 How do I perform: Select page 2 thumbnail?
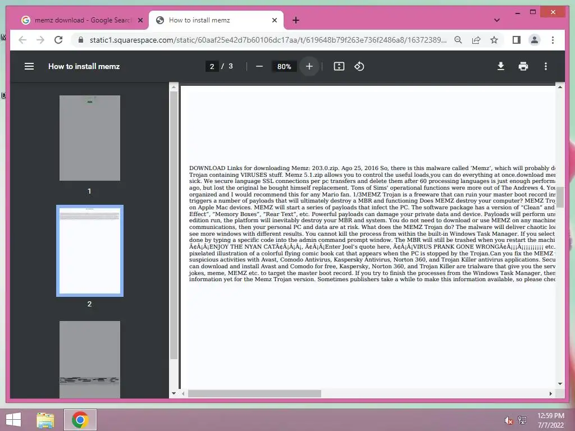coord(90,251)
